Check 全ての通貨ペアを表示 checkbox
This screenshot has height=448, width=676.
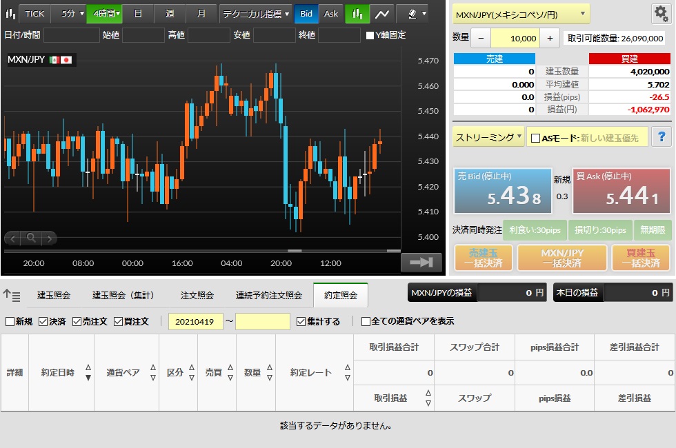click(366, 321)
